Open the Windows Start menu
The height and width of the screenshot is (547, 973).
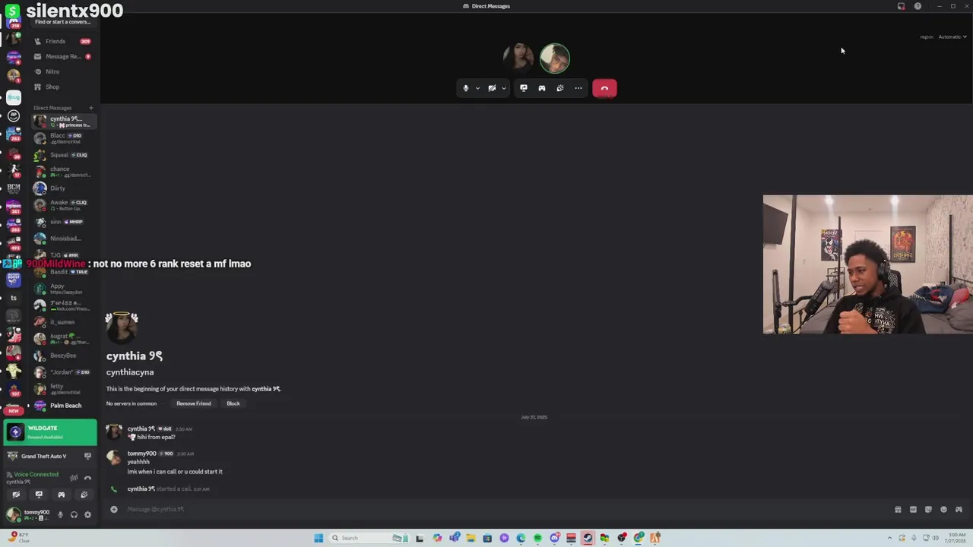(x=319, y=538)
